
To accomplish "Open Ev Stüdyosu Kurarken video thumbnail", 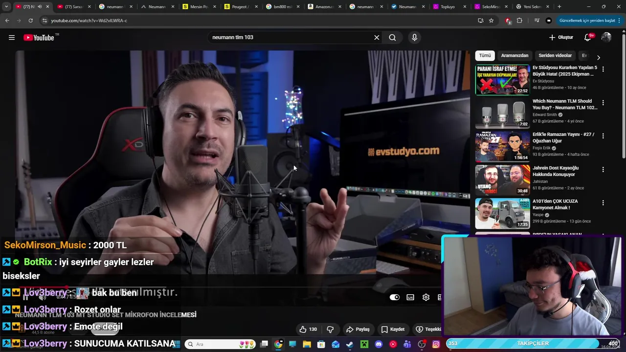I will point(502,80).
